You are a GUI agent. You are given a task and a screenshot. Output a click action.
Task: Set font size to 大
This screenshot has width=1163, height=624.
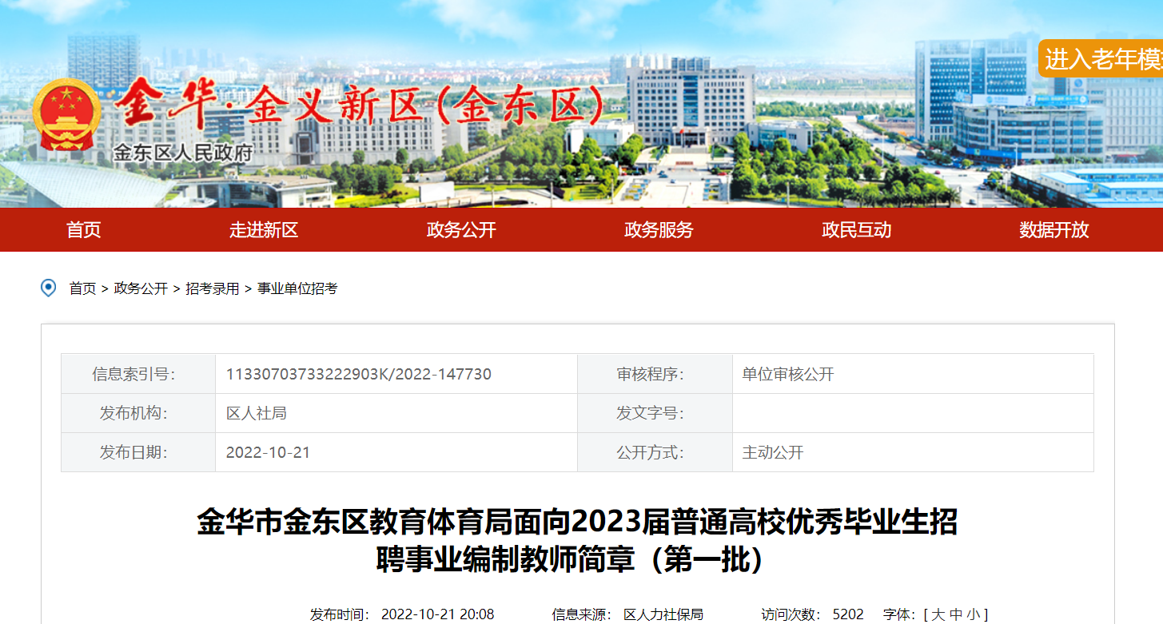[938, 614]
